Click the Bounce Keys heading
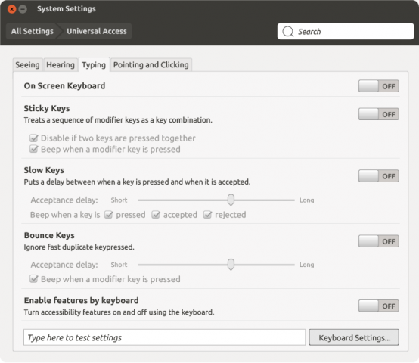Screen dimensions: 419x363 pyautogui.click(x=49, y=235)
